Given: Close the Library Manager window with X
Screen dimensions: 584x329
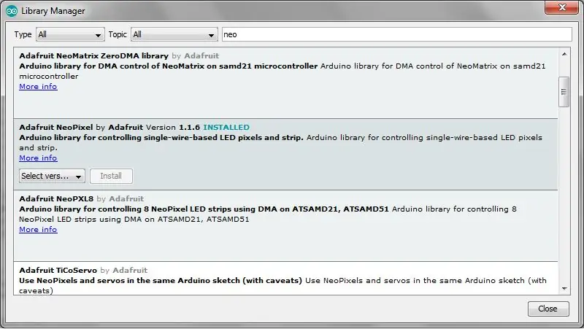Looking at the screenshot, I should click(x=562, y=7).
